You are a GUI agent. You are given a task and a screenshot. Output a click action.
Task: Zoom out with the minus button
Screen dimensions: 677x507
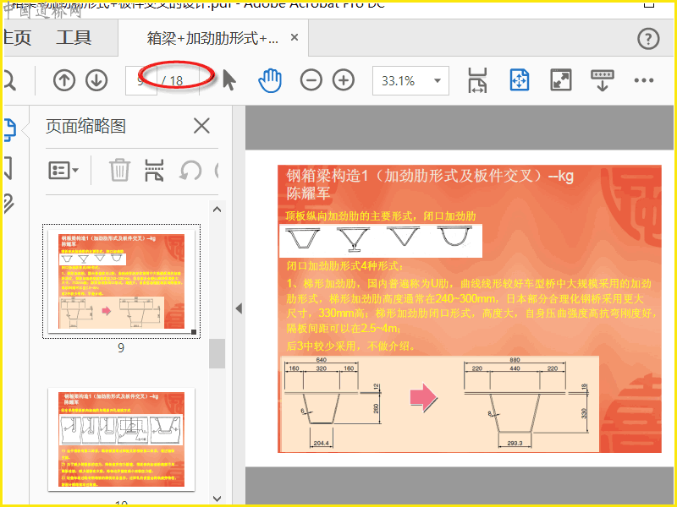coord(311,80)
